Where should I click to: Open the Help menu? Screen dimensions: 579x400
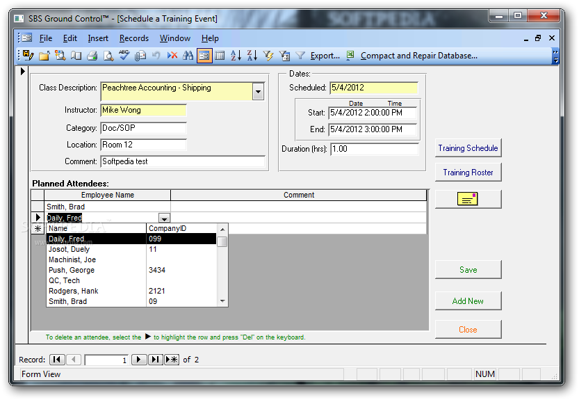point(210,38)
